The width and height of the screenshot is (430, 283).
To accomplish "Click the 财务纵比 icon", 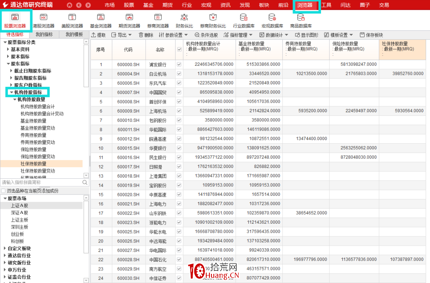I will pos(184,21).
